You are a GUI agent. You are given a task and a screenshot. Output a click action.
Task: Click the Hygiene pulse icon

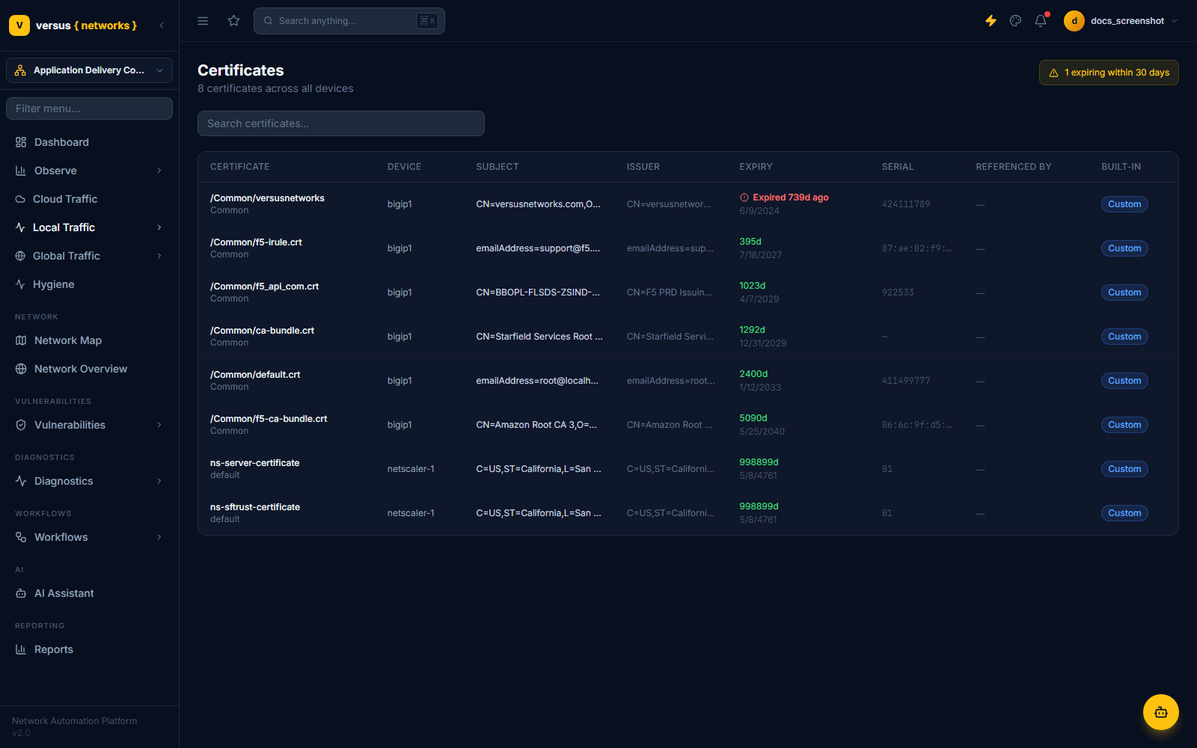tap(20, 284)
